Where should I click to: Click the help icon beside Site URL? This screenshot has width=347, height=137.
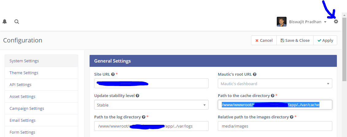point(113,74)
